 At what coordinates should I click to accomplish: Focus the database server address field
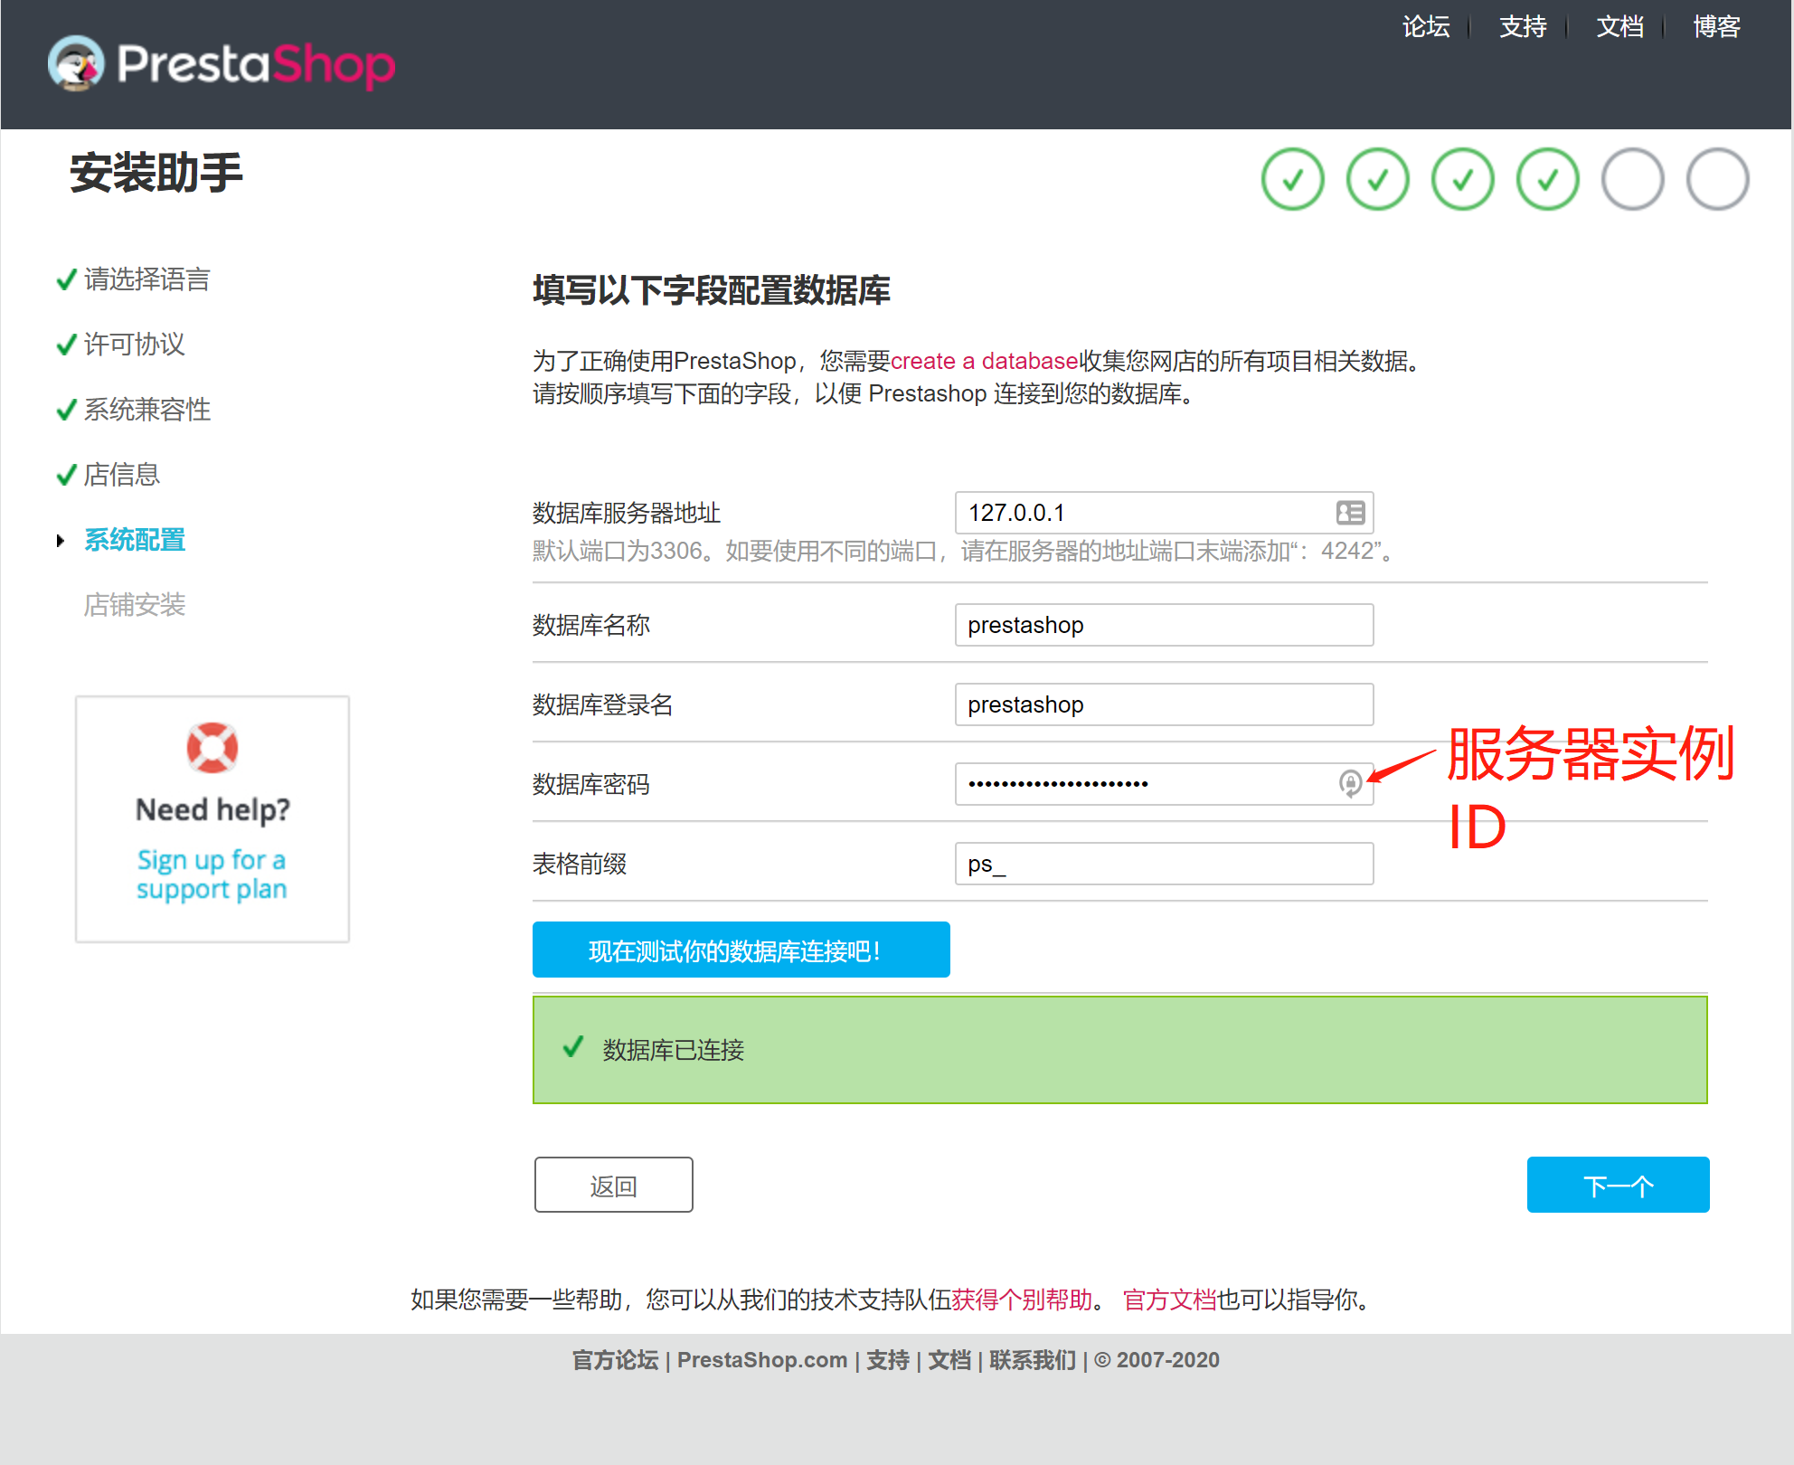(1164, 513)
